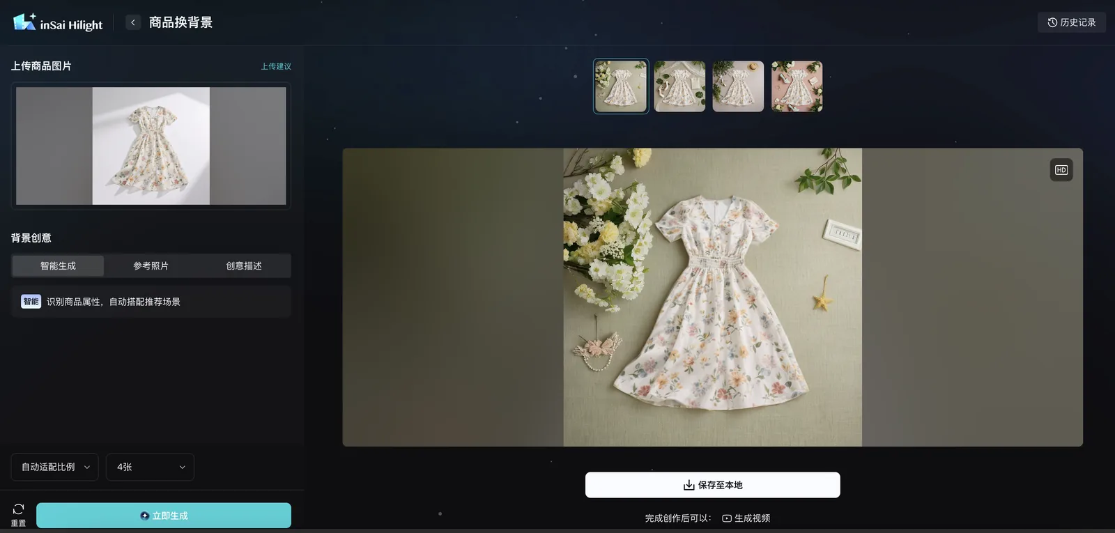Toggle the HD quality icon
This screenshot has width=1115, height=533.
tap(1061, 170)
